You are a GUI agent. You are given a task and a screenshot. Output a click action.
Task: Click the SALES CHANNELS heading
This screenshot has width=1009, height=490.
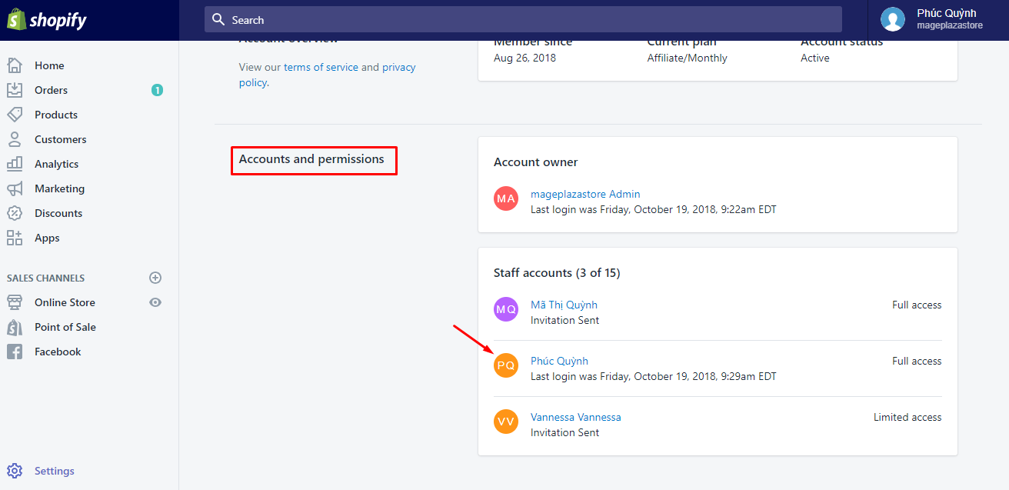[x=45, y=278]
